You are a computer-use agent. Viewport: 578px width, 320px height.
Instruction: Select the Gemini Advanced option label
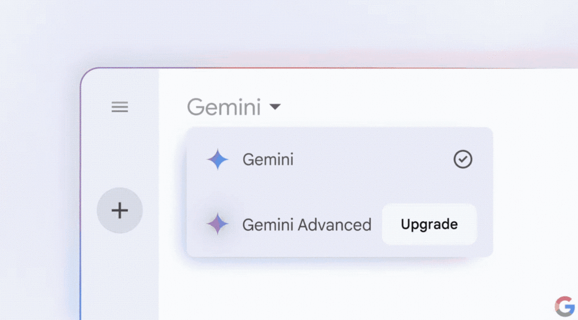[x=306, y=225]
